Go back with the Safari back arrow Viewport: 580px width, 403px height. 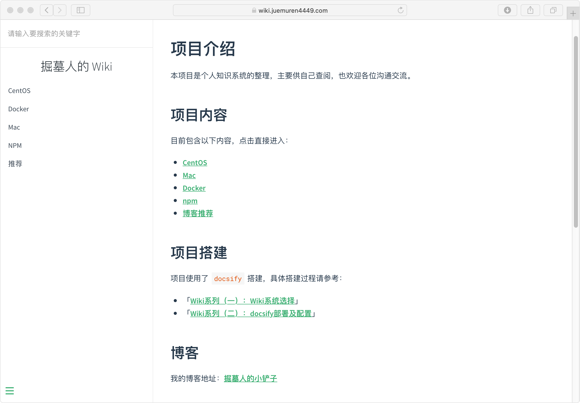47,10
